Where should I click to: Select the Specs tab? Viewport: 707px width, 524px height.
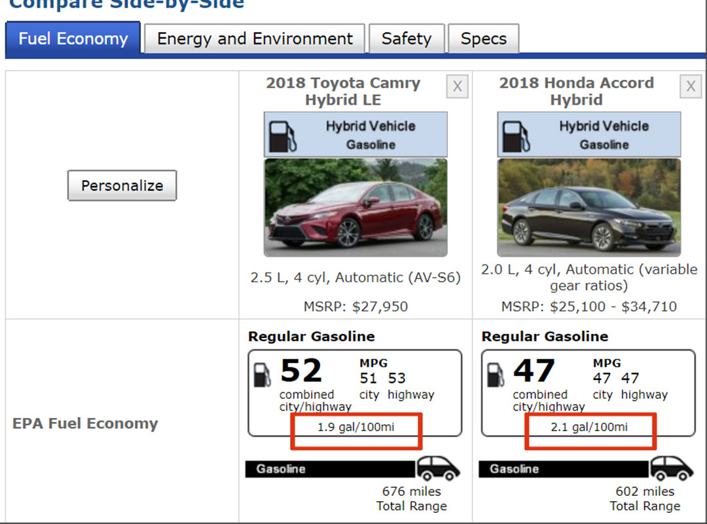tap(483, 39)
